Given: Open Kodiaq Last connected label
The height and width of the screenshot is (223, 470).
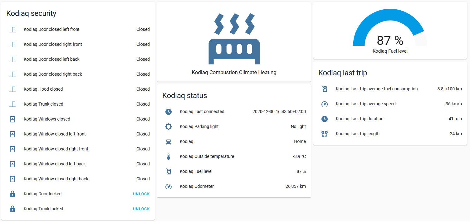Looking at the screenshot, I should 202,111.
